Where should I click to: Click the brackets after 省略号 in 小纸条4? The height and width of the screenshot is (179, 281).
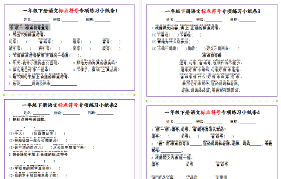pos(229,137)
